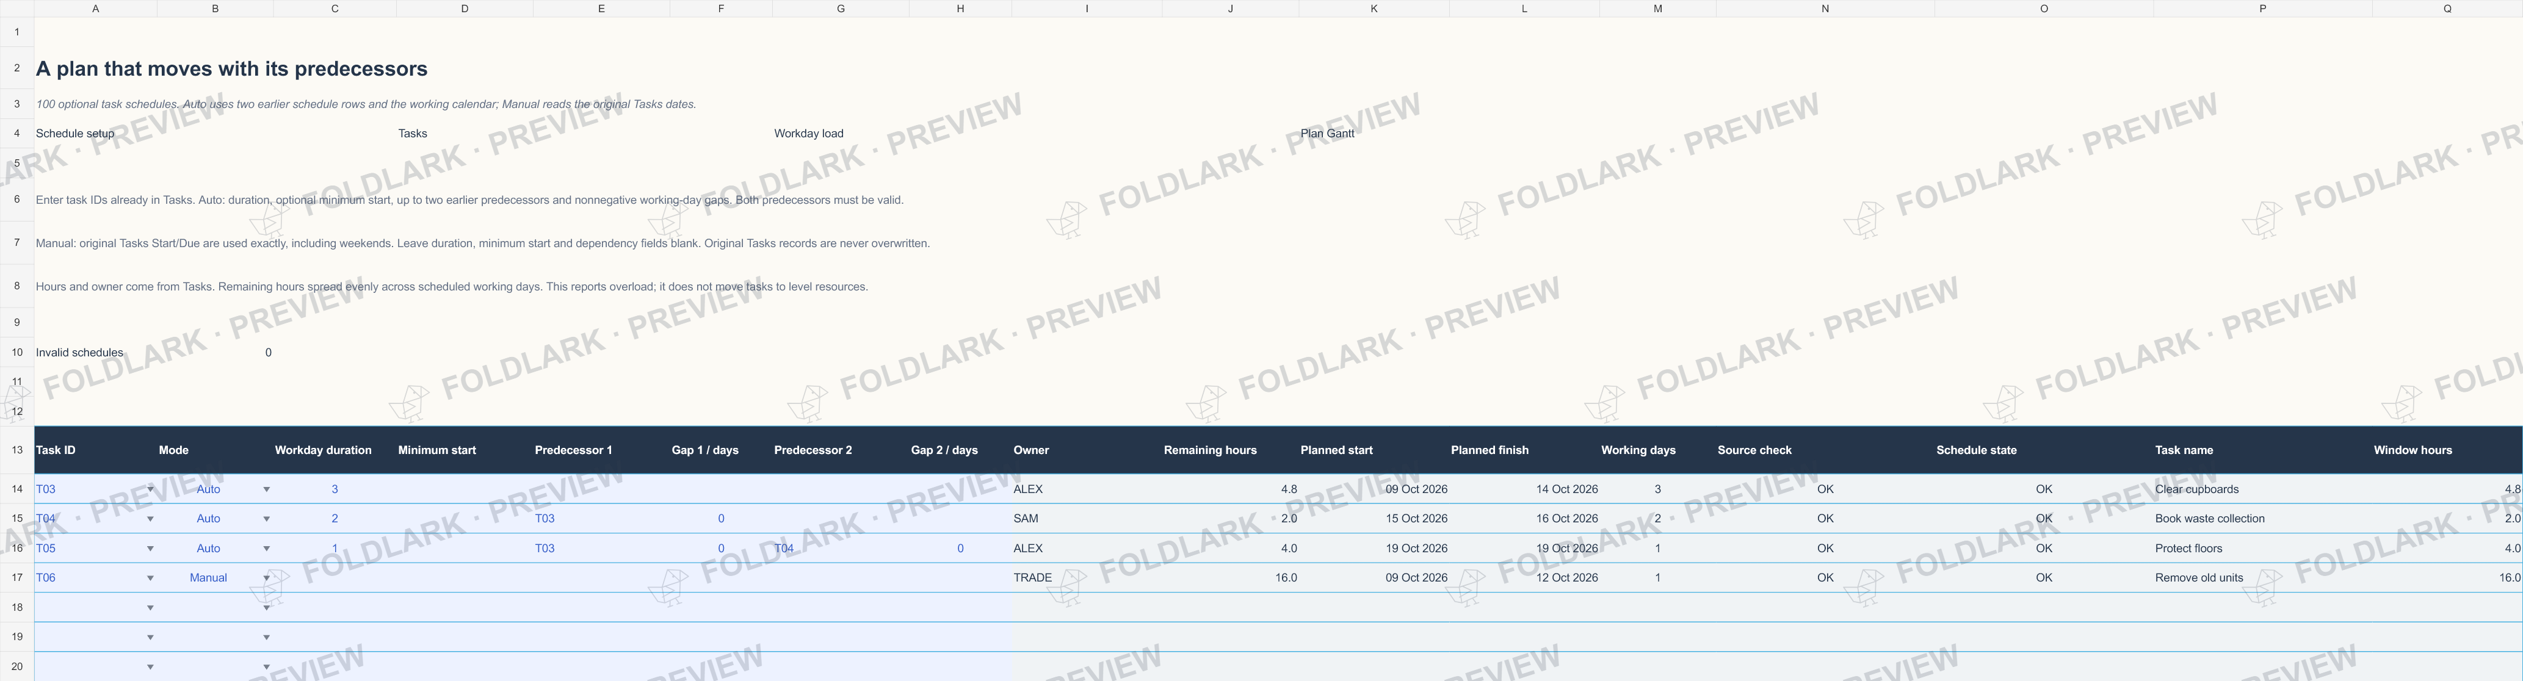Select the Planned finish header cell
This screenshot has width=2523, height=681.
1524,450
